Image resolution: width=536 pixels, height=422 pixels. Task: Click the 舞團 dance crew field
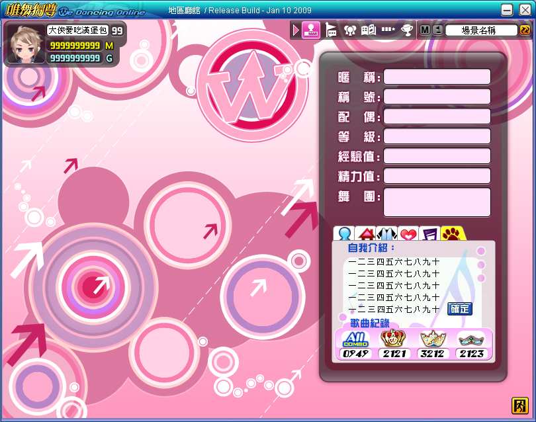click(437, 202)
